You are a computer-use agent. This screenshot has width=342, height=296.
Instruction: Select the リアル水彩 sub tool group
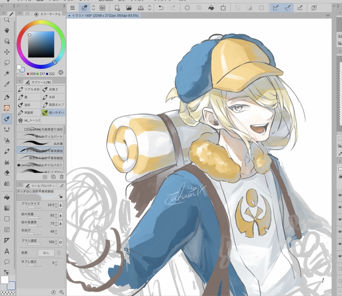pos(29,89)
